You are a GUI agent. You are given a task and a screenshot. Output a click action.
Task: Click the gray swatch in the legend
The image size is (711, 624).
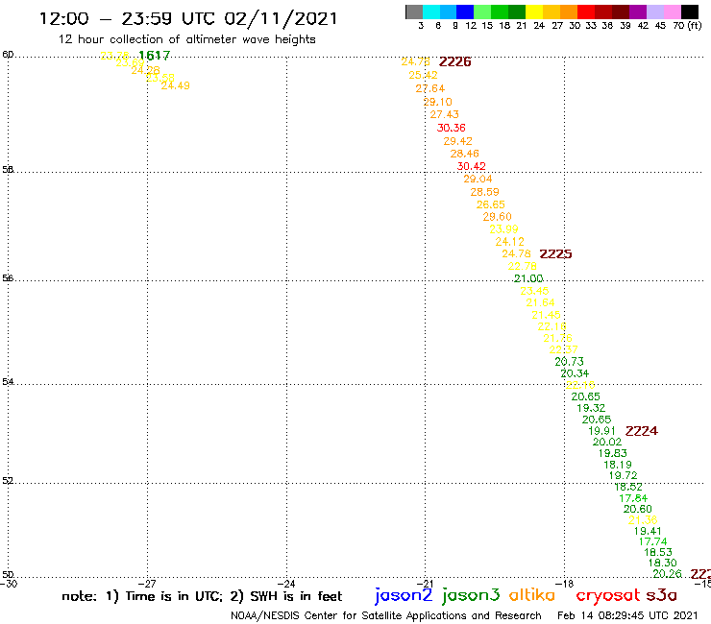(x=414, y=12)
